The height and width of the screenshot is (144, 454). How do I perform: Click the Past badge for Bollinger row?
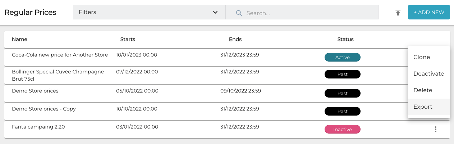click(342, 74)
